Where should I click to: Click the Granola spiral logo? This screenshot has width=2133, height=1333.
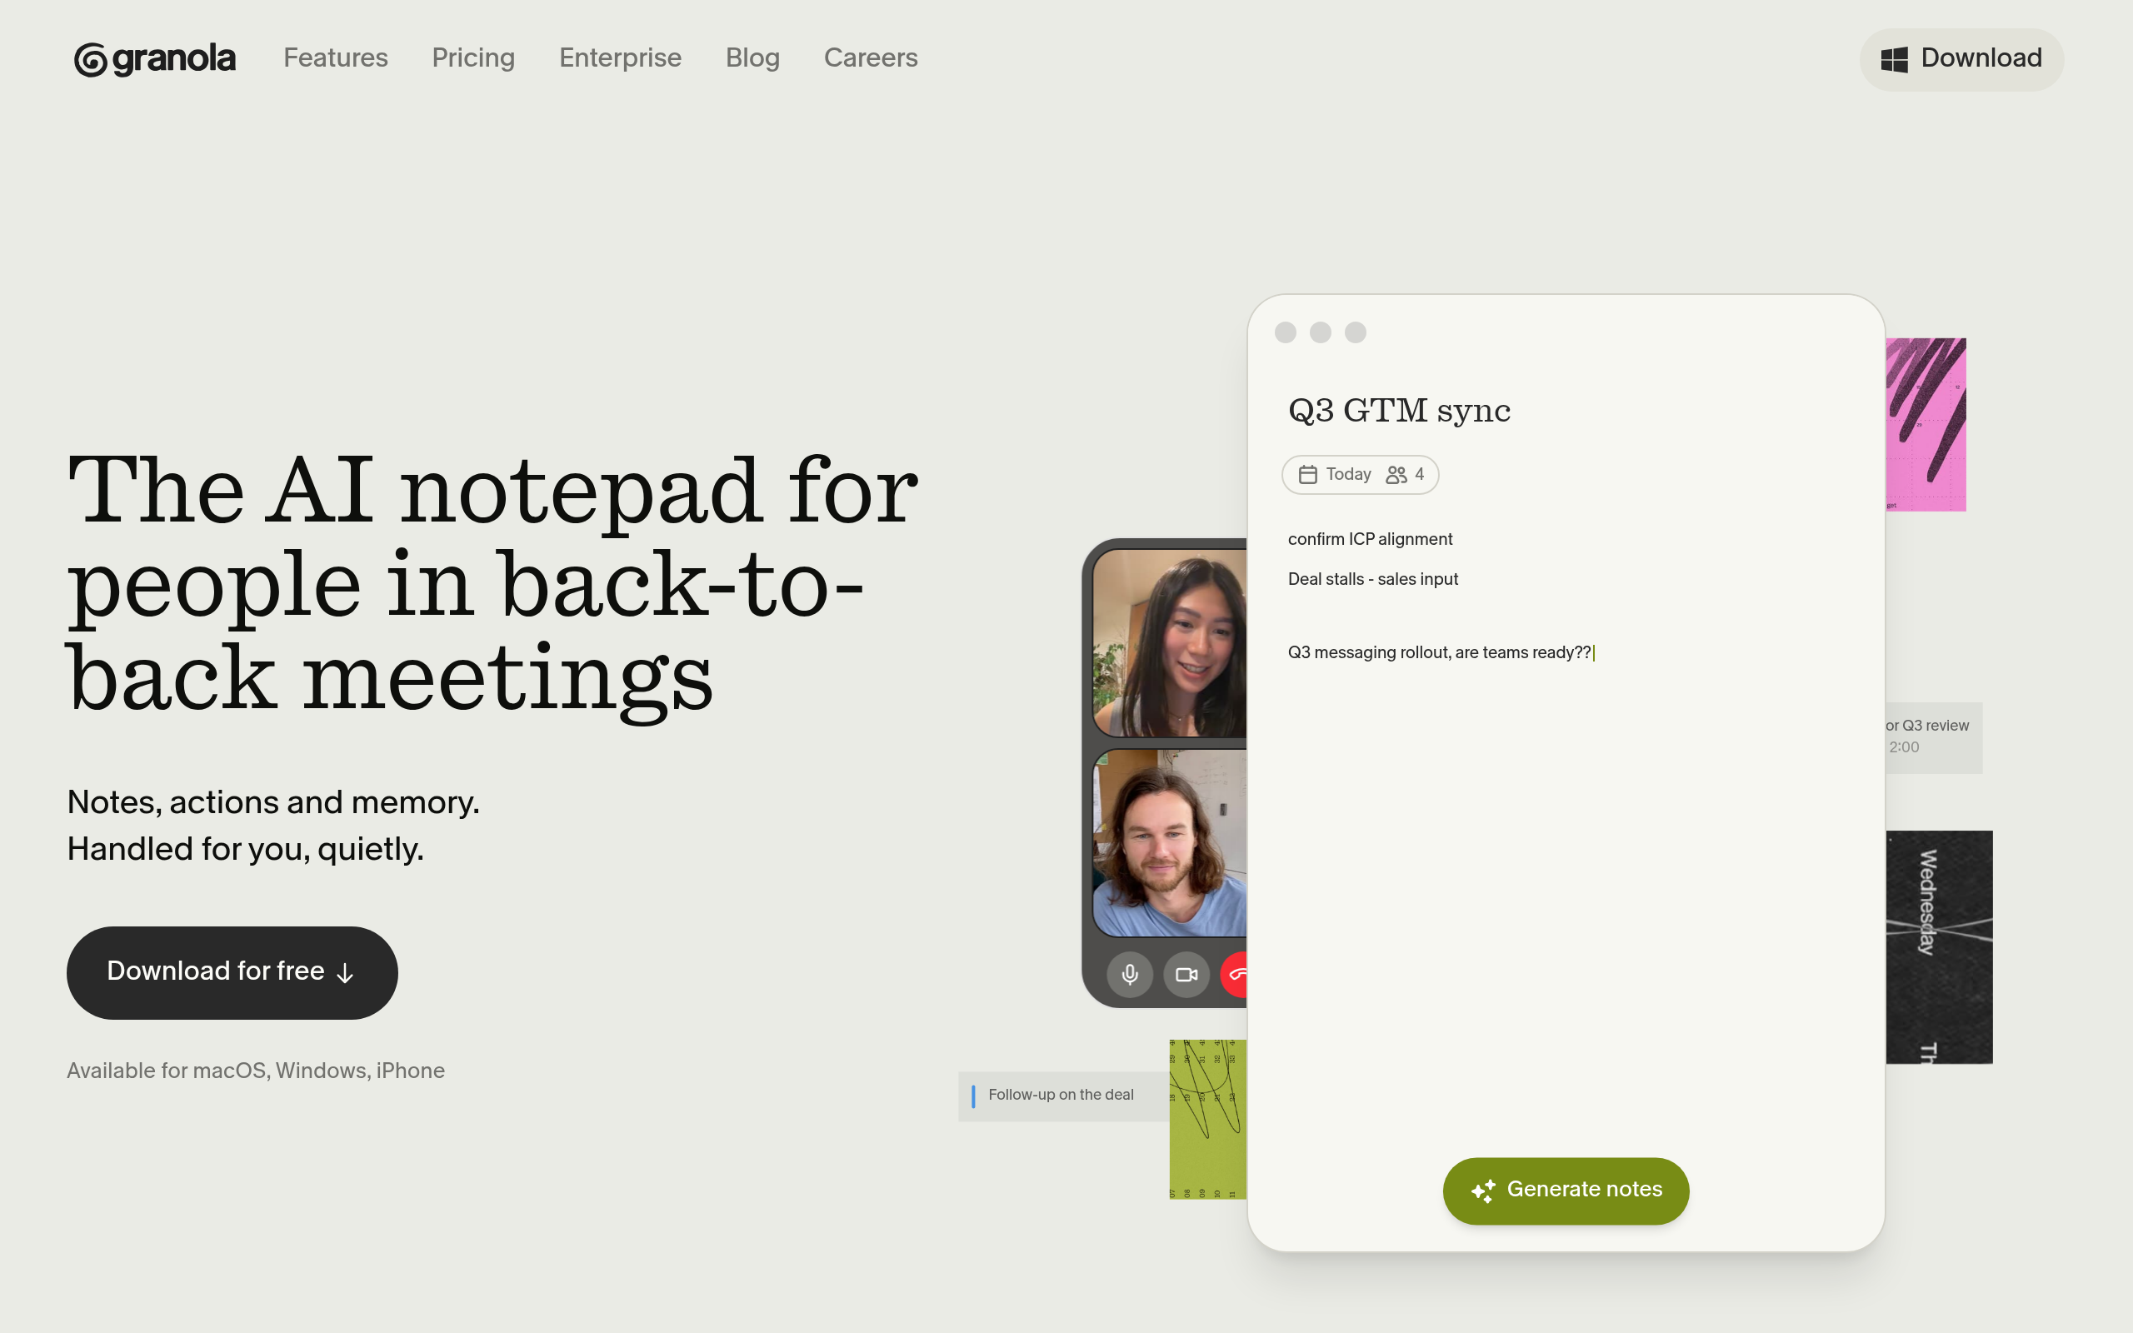tap(90, 59)
